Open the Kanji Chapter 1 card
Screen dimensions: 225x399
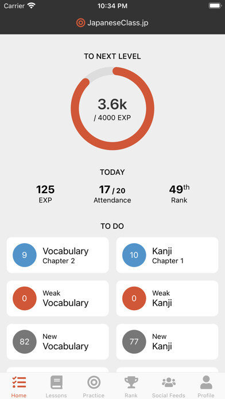(x=167, y=255)
